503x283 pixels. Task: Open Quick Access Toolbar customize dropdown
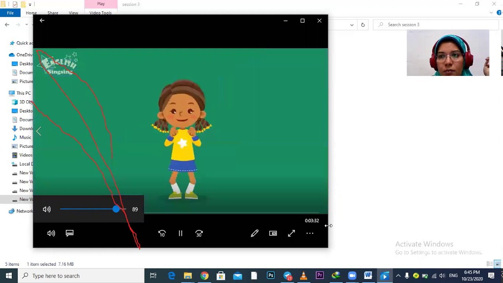coord(30,4)
